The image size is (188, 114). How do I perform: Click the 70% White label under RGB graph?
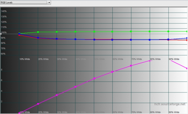pos(137,59)
